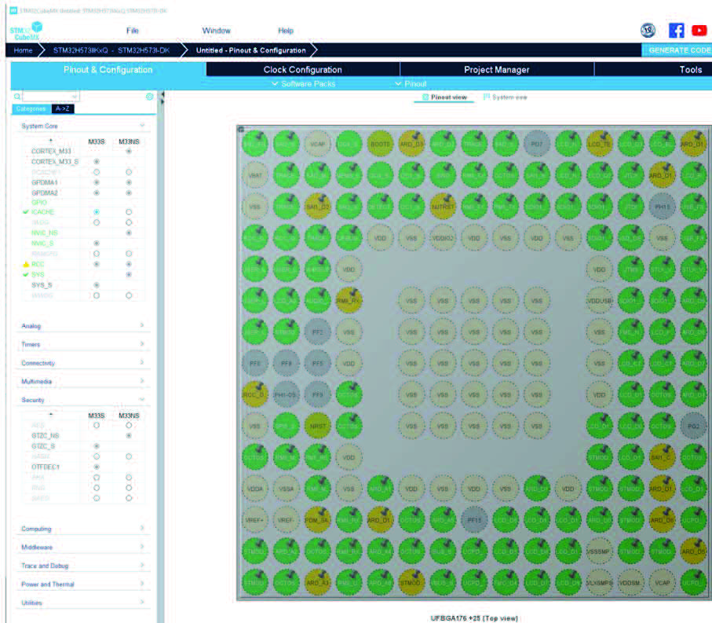Select the VREF+ pin on the chip

point(255,520)
